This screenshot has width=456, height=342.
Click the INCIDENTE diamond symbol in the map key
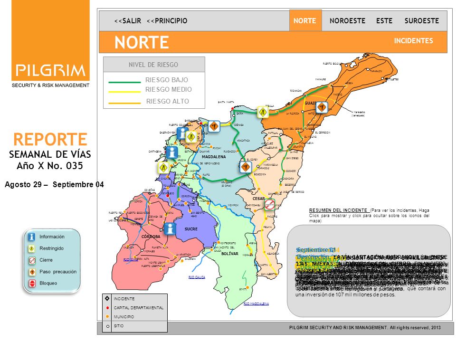click(107, 298)
